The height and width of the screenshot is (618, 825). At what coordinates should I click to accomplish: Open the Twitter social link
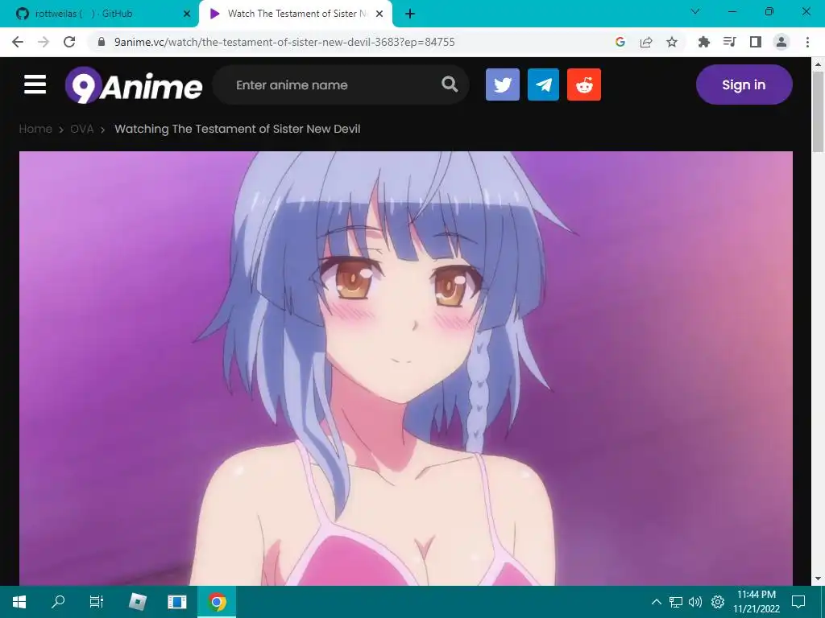[x=503, y=84]
